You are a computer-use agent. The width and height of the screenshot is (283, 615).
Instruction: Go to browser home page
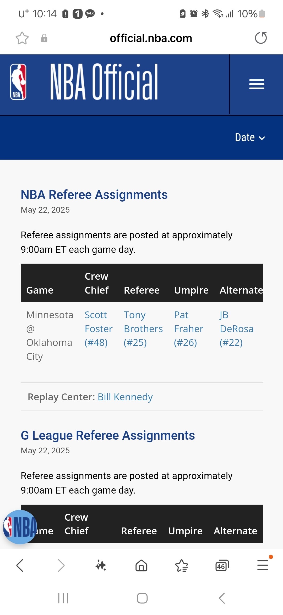[141, 565]
